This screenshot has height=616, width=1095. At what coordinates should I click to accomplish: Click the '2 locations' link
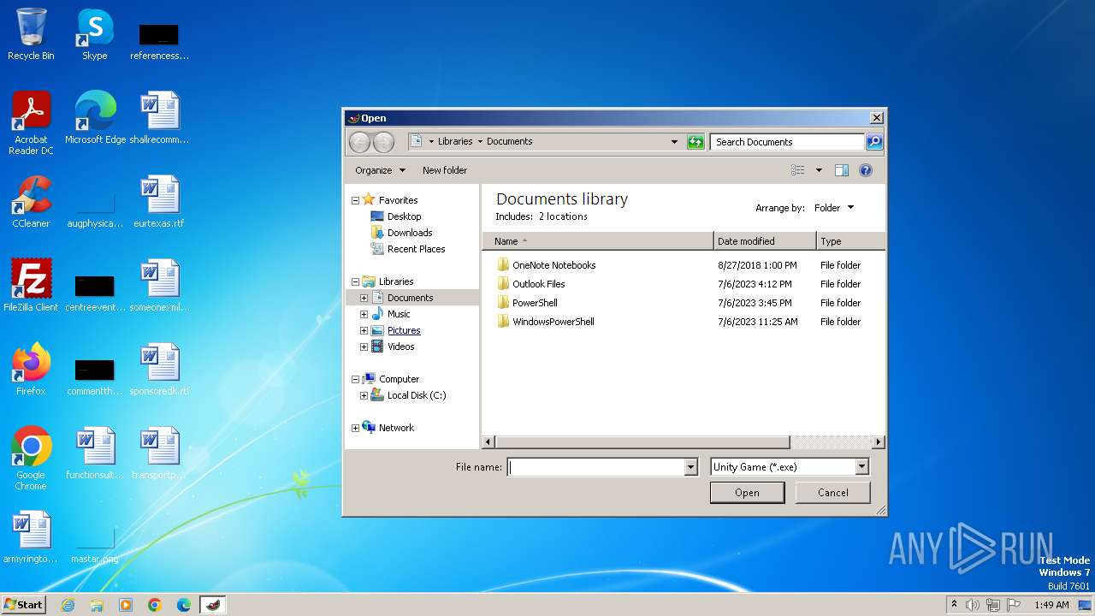coord(563,216)
